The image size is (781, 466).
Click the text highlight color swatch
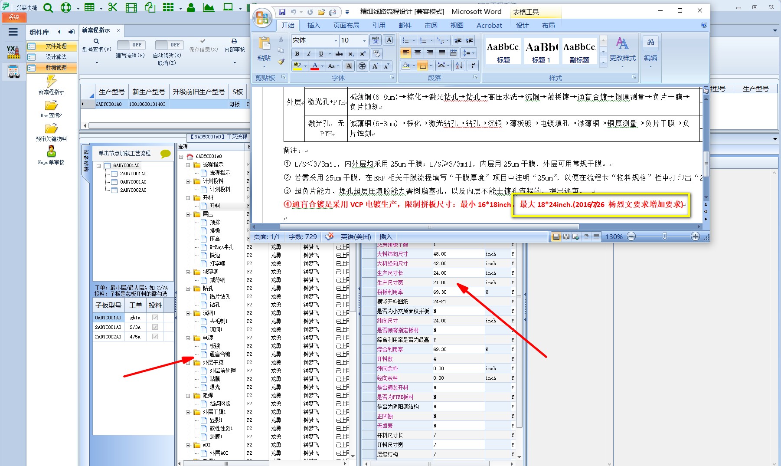click(297, 66)
